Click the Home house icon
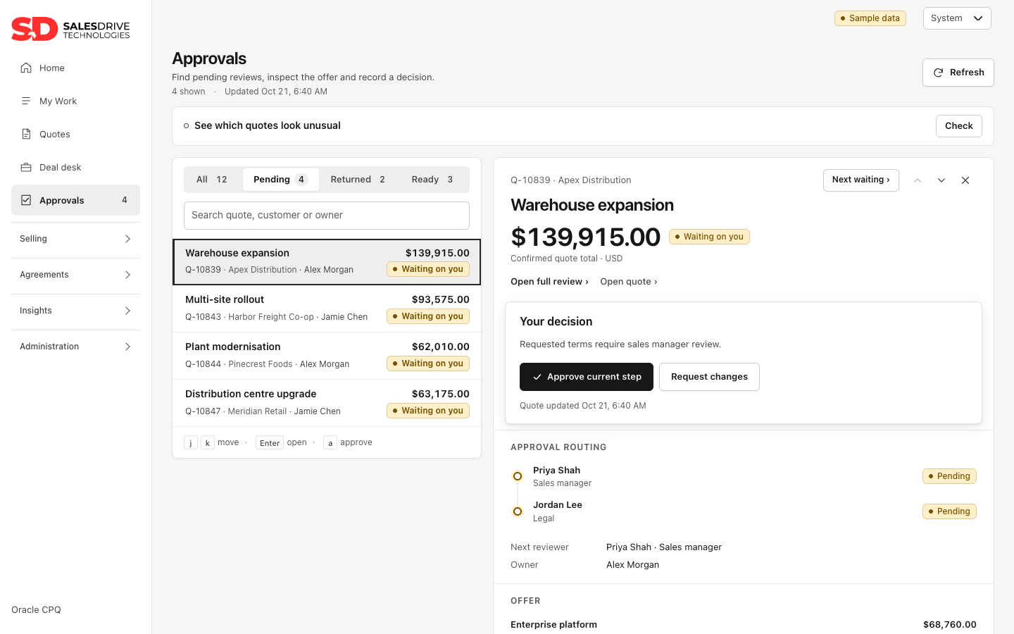This screenshot has height=634, width=1014. [26, 68]
